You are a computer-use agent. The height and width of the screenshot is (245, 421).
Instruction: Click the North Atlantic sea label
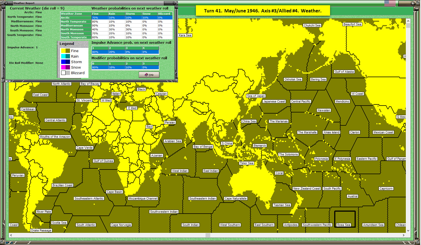click(x=62, y=84)
